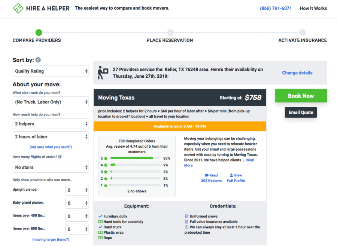The width and height of the screenshot is (337, 249).
Task: Click the star icon in 3-star row
Action: (106, 172)
